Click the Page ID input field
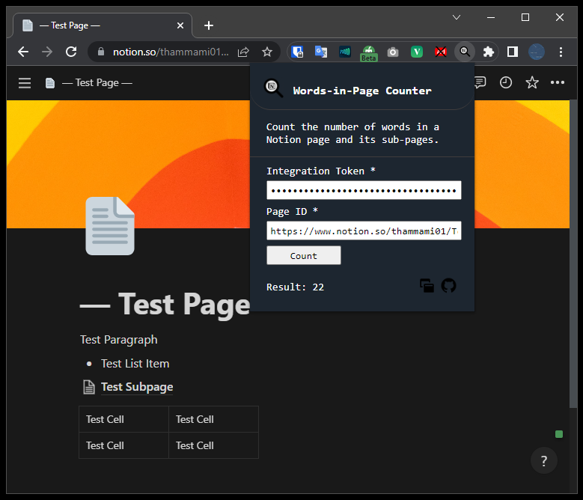Viewport: 583px width, 500px height. (x=364, y=231)
